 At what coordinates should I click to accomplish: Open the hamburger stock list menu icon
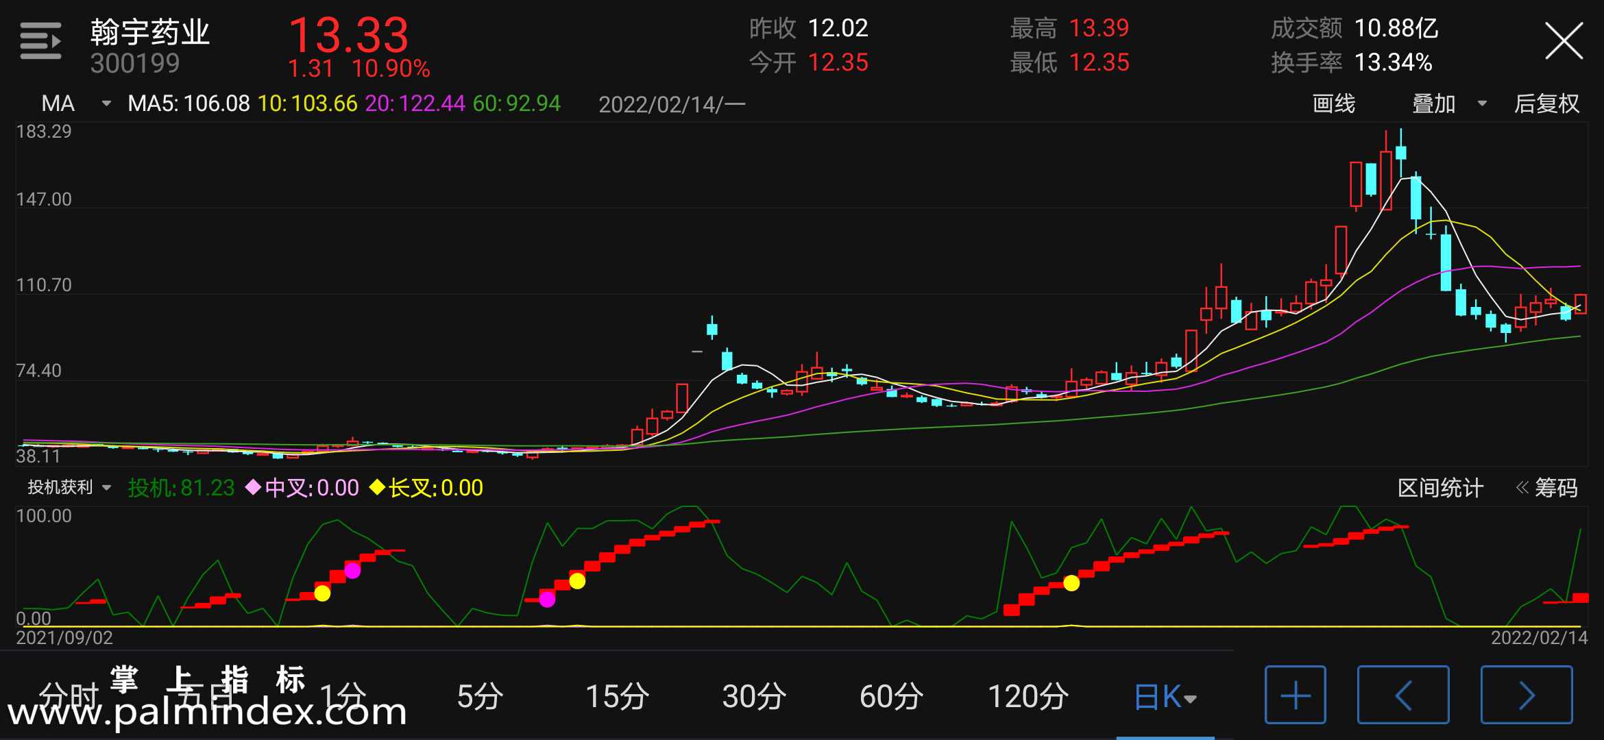pyautogui.click(x=40, y=41)
